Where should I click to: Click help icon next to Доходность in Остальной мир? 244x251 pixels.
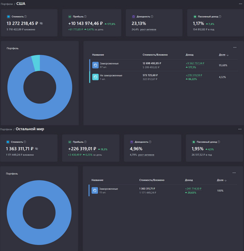[150, 142]
